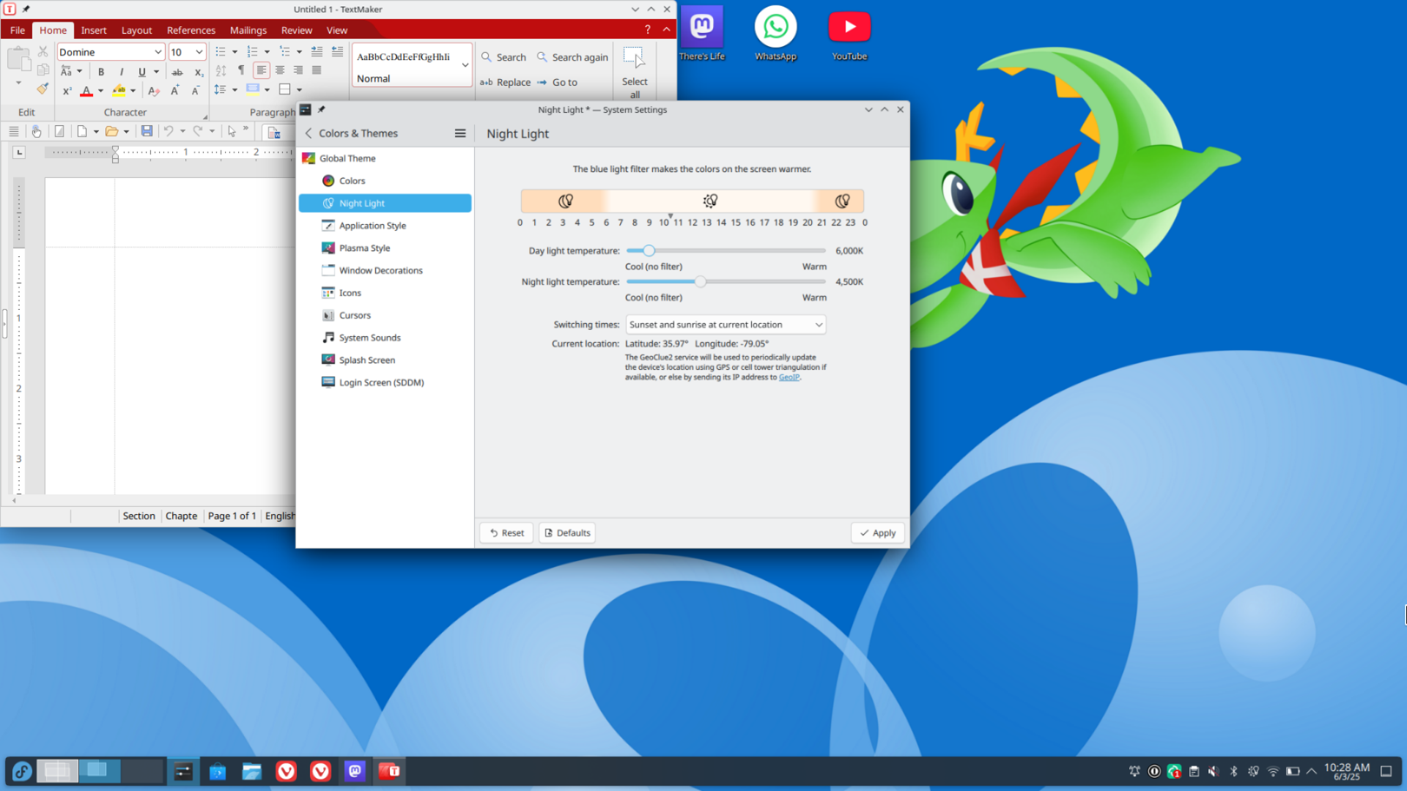1407x791 pixels.
Task: Select Center paragraph alignment
Action: [280, 70]
